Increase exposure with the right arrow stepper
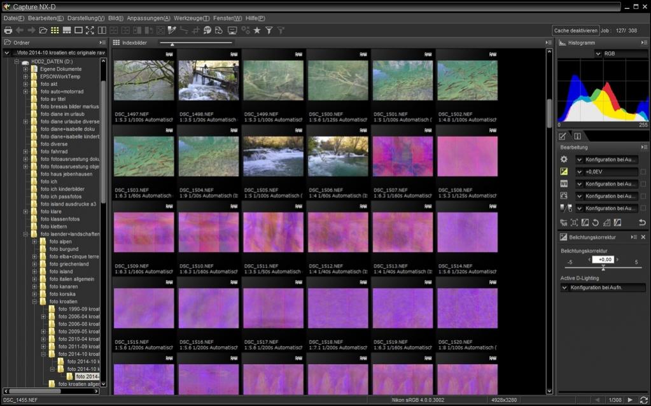Image resolution: width=651 pixels, height=406 pixels. click(617, 260)
